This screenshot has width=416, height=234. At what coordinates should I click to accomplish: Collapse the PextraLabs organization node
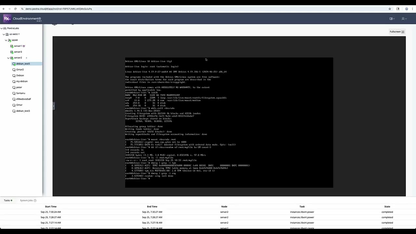(2, 28)
